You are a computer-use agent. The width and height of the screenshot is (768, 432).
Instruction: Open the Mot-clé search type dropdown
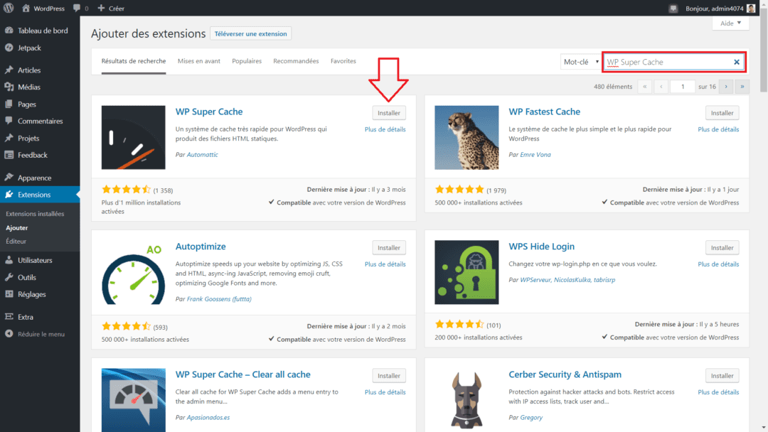580,62
